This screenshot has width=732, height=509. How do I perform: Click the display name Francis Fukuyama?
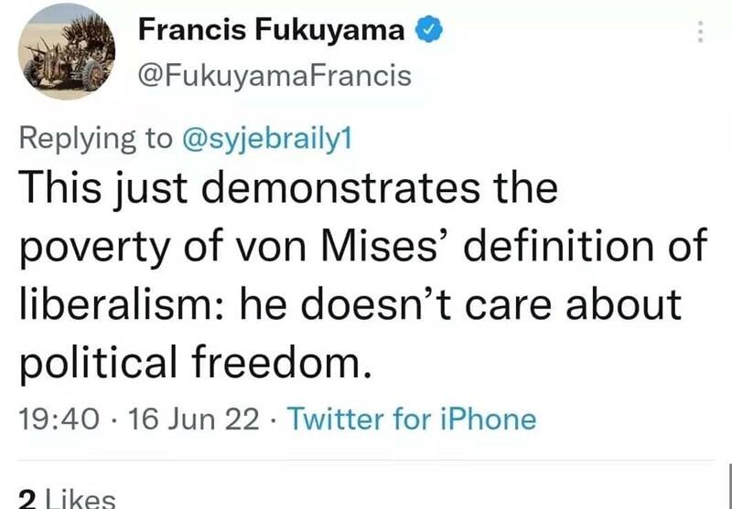(271, 30)
